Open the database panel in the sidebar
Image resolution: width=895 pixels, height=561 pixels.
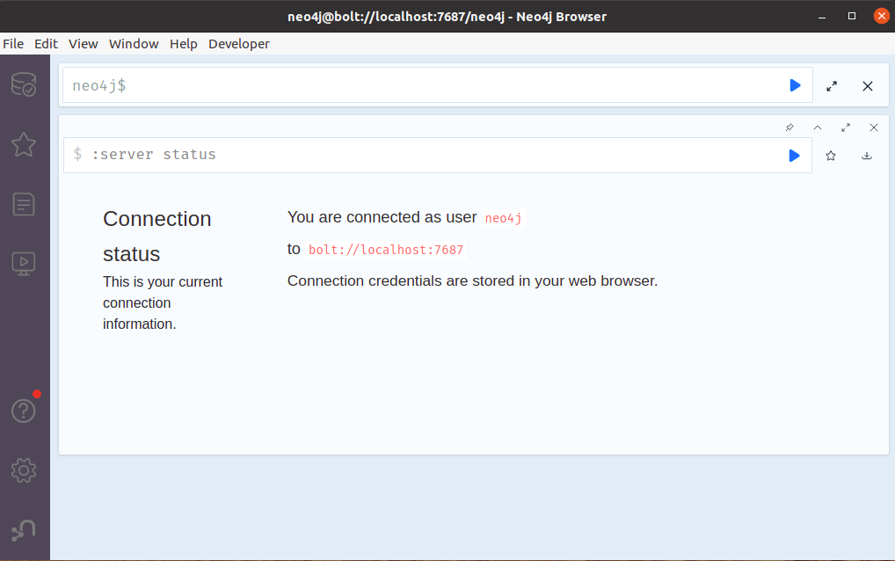coord(23,84)
